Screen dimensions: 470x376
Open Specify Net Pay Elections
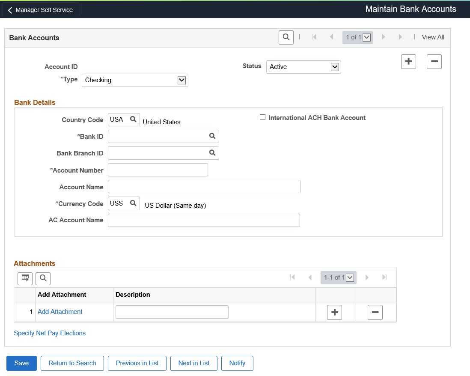(50, 333)
